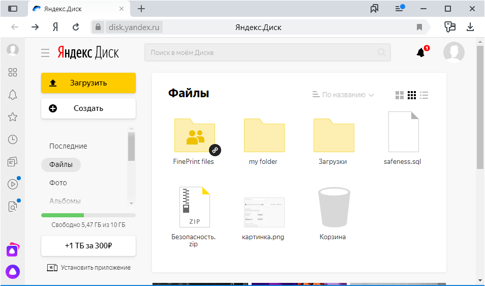The width and height of the screenshot is (485, 286).
Task: Bookmark this page with flag icon
Action: point(419,27)
